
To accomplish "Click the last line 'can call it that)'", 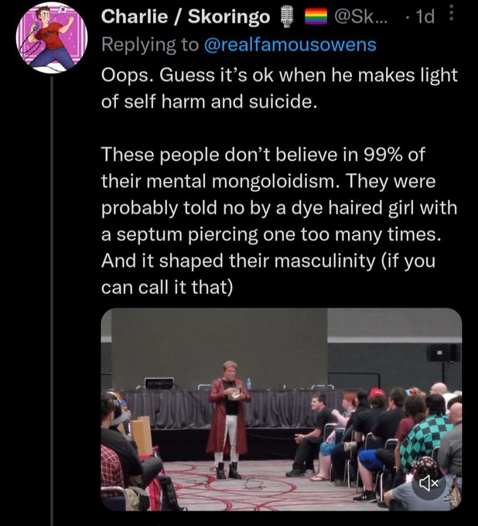I will point(167,287).
